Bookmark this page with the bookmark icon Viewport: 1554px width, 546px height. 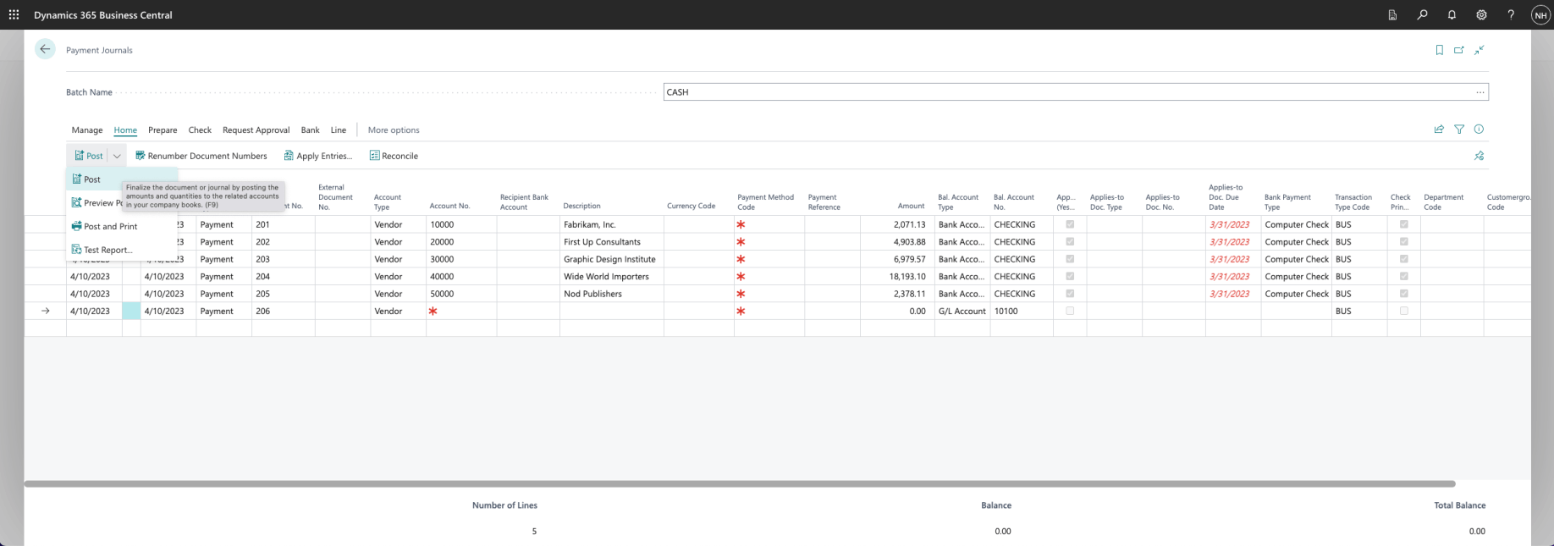click(x=1439, y=50)
